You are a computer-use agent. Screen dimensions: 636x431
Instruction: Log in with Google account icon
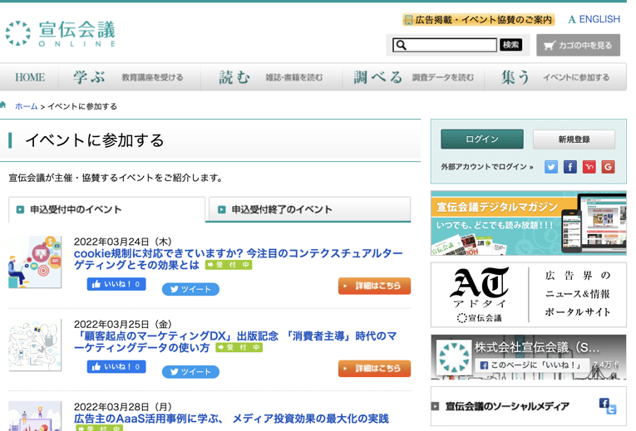coord(608,167)
